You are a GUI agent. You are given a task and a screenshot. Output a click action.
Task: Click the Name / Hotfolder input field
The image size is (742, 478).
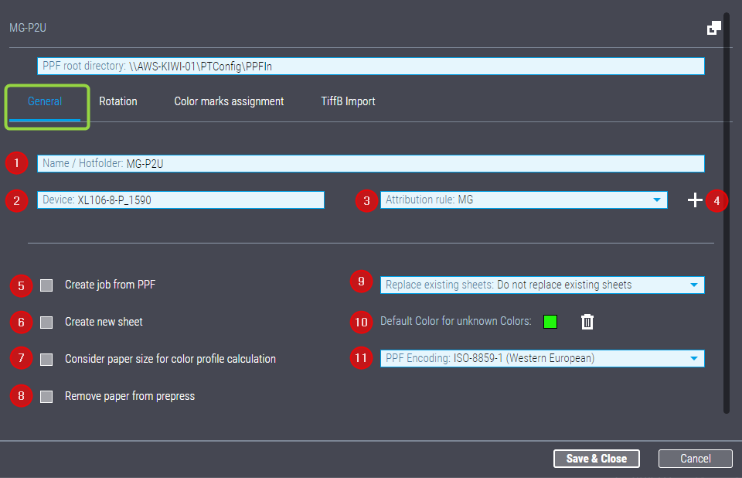coord(371,163)
